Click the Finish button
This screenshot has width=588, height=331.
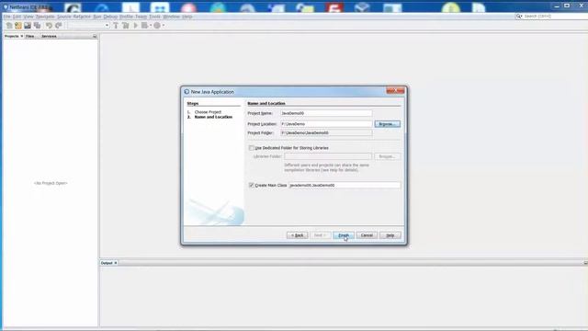pos(344,235)
